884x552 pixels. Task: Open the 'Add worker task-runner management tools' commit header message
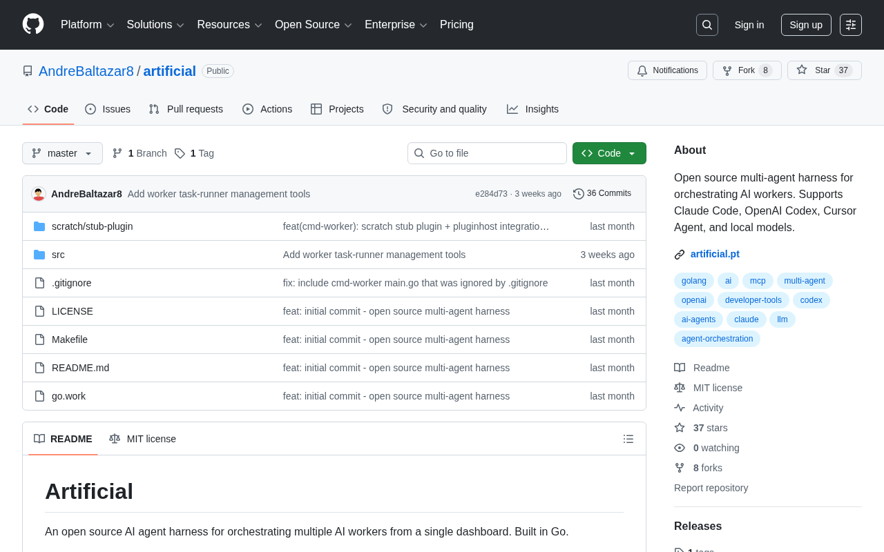(x=219, y=194)
